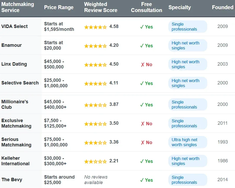Click Serious Matchmaking's red No marker
235x188 pixels.
pyautogui.click(x=146, y=143)
